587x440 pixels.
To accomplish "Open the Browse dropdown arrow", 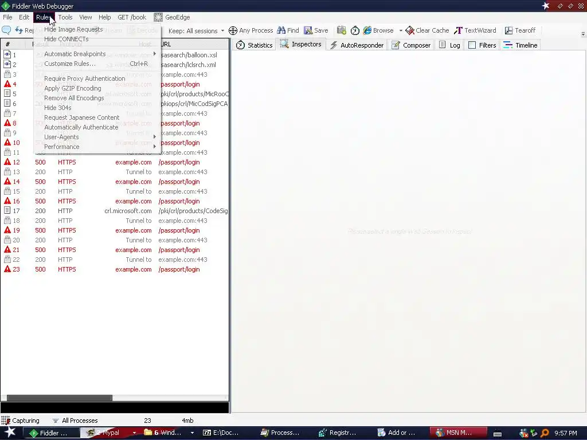I will 401,31.
